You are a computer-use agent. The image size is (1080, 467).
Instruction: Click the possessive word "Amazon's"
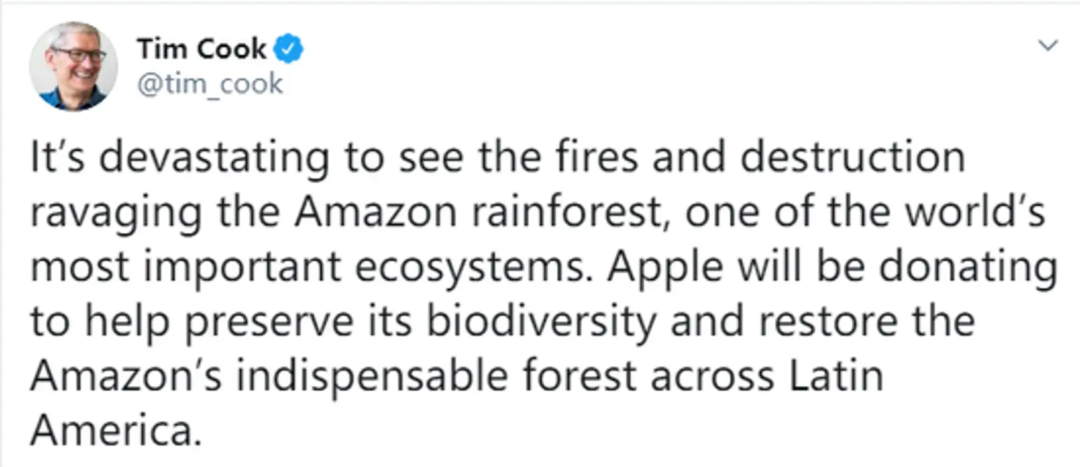coord(126,377)
